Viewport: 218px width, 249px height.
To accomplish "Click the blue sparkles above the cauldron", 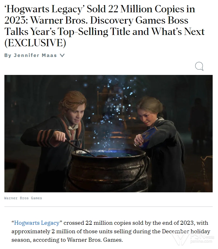I will (x=113, y=111).
